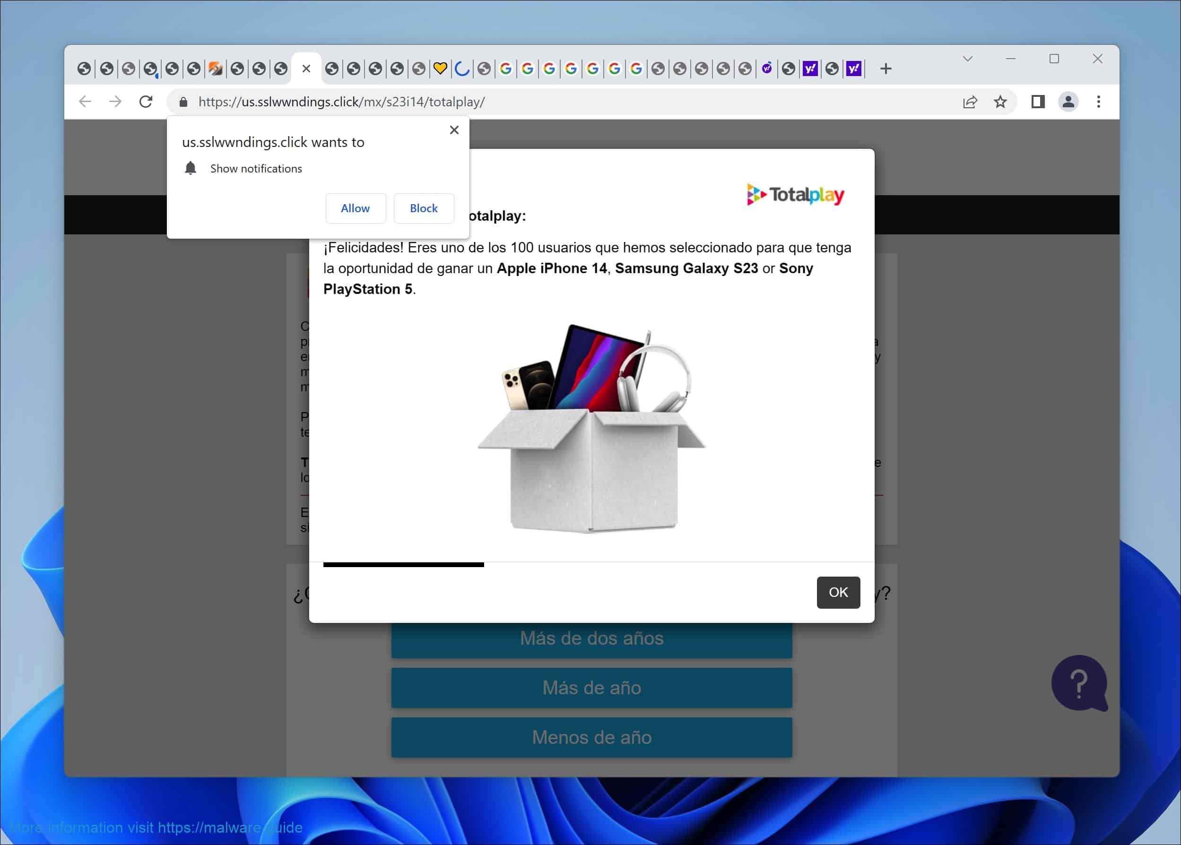The image size is (1181, 845).
Task: Click the back navigation arrow
Action: point(85,102)
